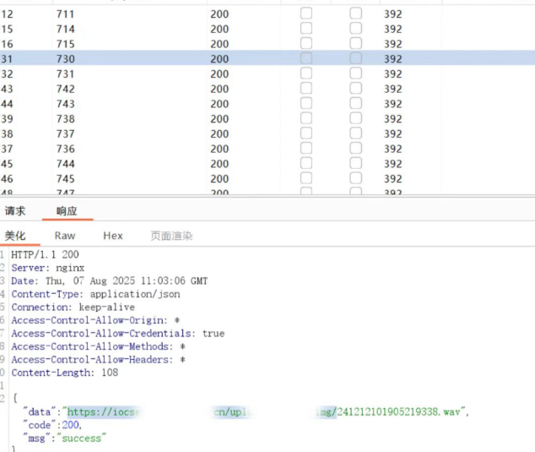Tick the right checkbox in payload 714 row
This screenshot has height=452, width=535.
point(355,29)
